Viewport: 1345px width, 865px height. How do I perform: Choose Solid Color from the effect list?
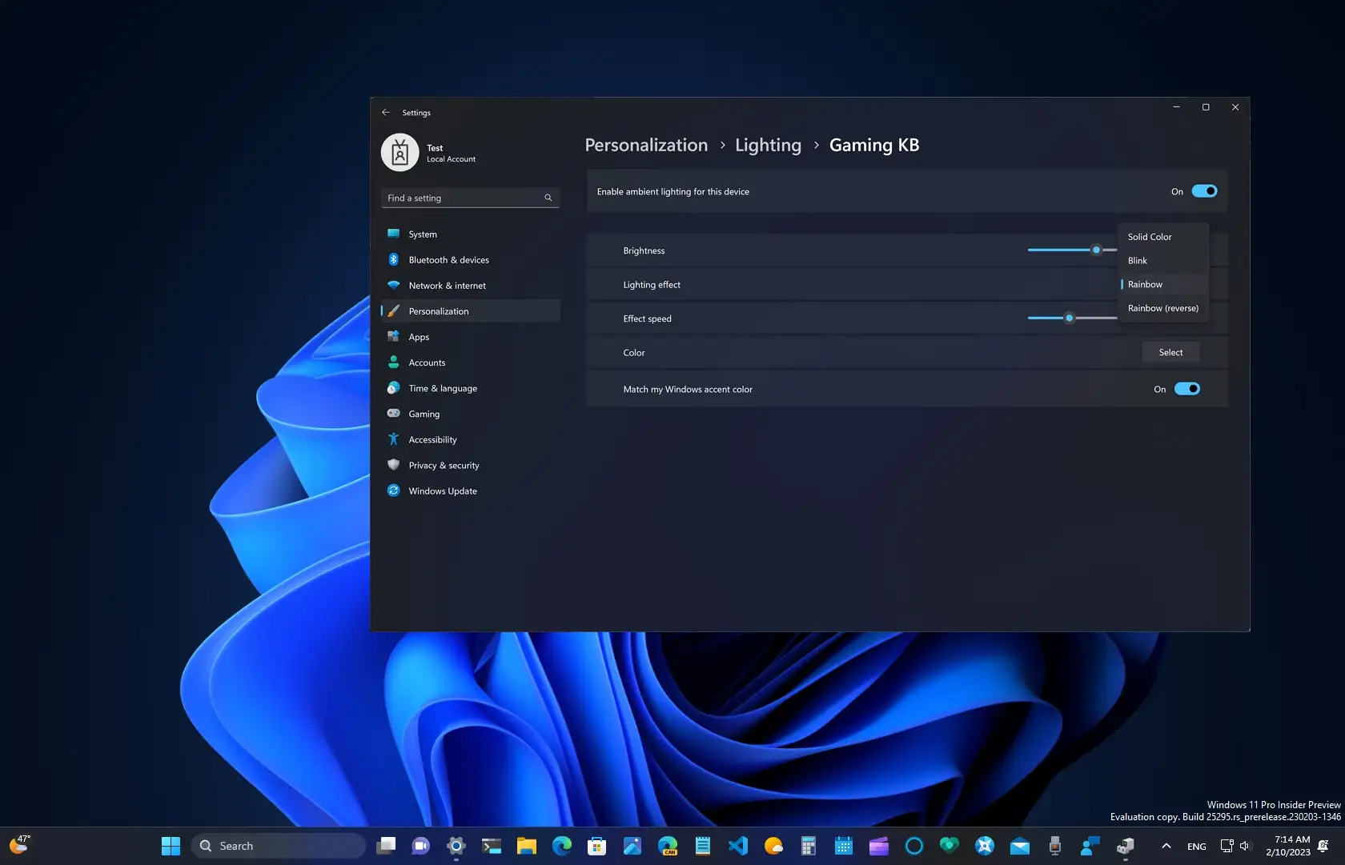pos(1150,237)
